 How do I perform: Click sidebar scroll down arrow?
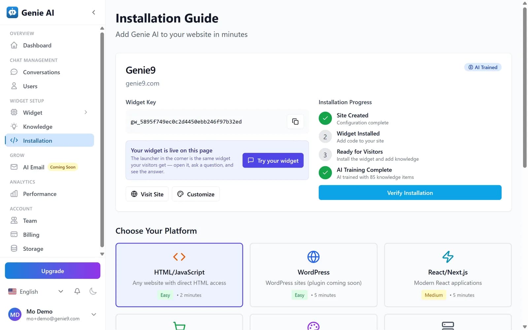pos(102,254)
